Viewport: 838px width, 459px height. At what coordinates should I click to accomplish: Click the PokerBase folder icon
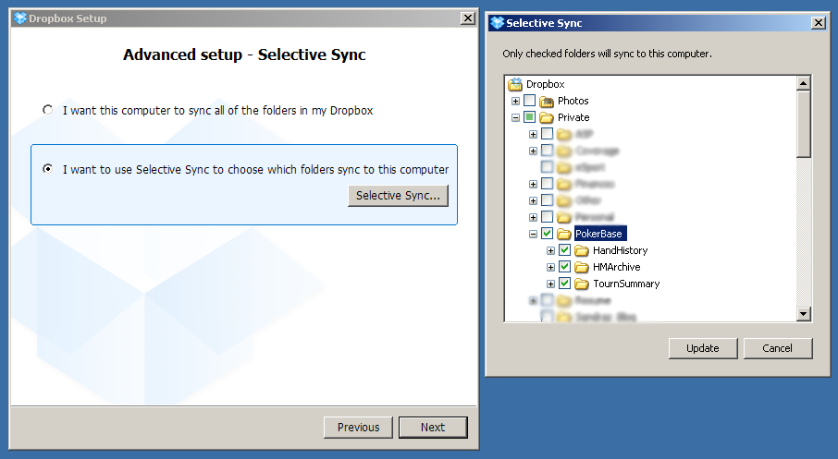(x=564, y=234)
